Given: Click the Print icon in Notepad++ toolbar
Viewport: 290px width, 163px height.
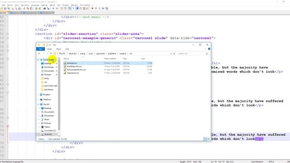Looking at the screenshot, I should (x=19, y=9).
